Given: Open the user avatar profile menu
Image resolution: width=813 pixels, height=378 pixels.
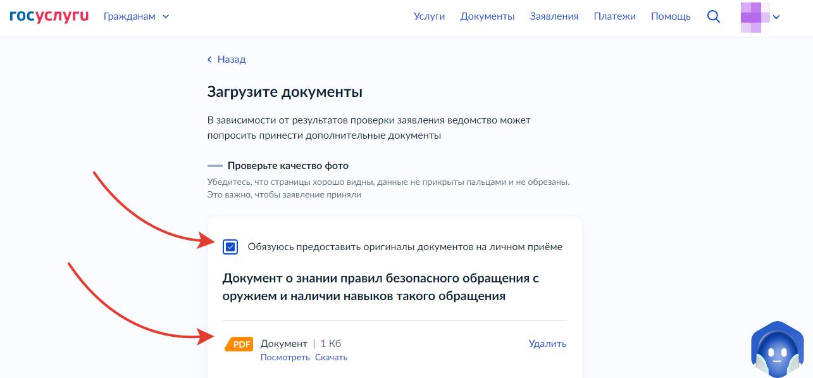Looking at the screenshot, I should (x=755, y=17).
